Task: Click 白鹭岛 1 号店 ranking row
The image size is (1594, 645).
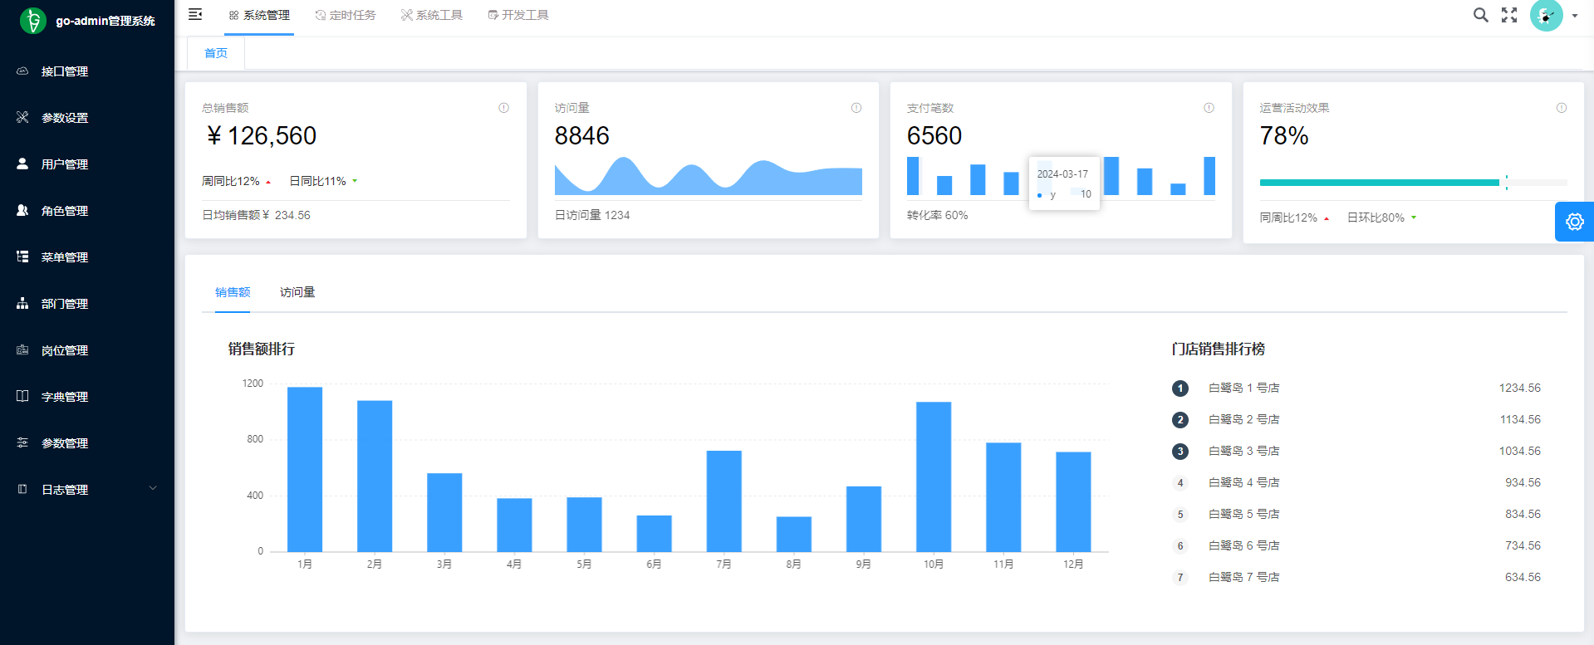Action: tap(1356, 388)
